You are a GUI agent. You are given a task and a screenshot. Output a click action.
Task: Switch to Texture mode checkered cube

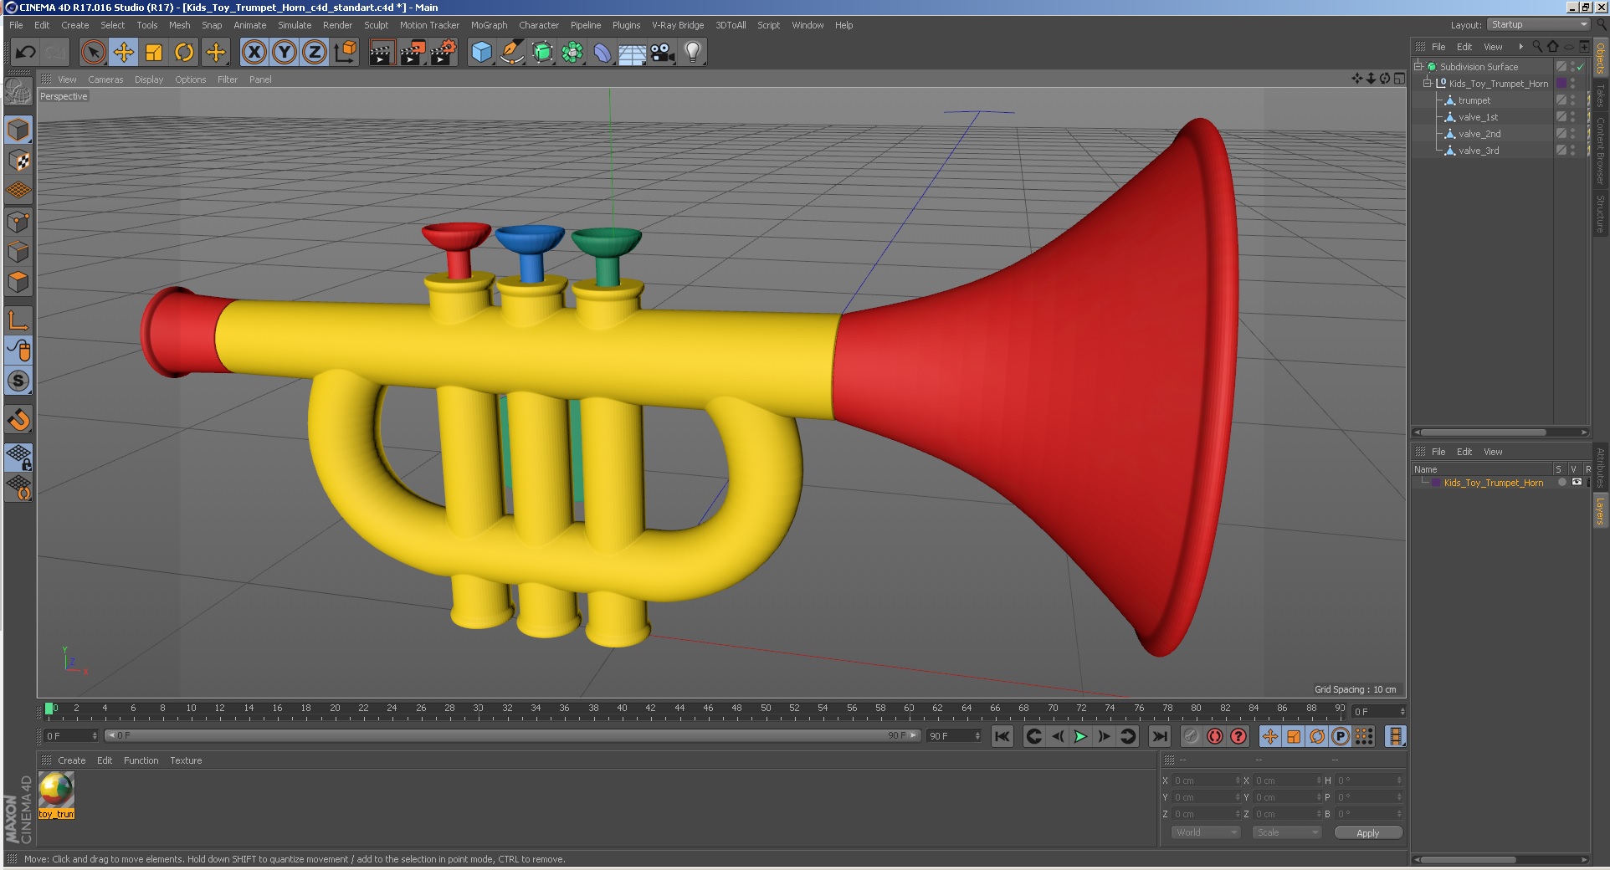(x=18, y=161)
